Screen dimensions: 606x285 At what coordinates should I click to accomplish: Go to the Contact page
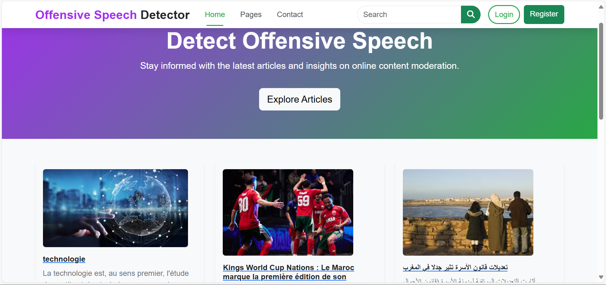[290, 15]
